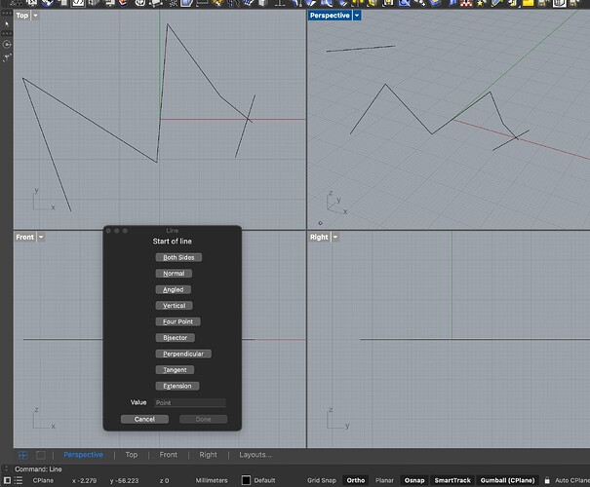Open the list icon beside CPlane

(x=19, y=480)
